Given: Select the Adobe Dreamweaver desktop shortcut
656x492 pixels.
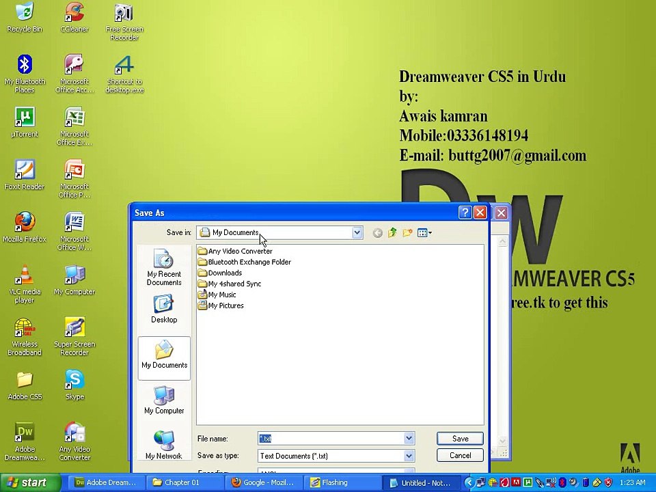Looking at the screenshot, I should tap(25, 442).
